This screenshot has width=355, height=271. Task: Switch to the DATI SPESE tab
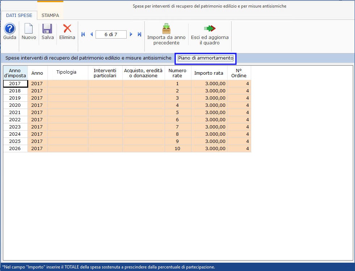coord(19,16)
